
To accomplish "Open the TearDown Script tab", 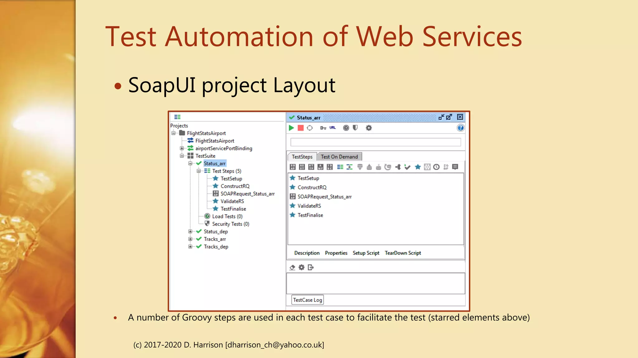I will (403, 253).
